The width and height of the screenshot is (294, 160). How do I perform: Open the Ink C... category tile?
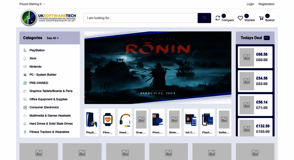[x=191, y=123]
